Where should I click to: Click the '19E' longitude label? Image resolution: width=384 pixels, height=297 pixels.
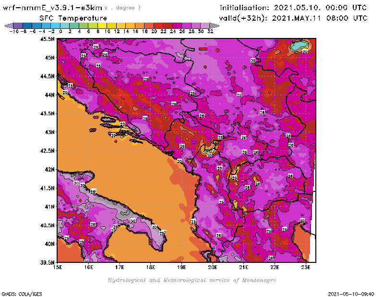[x=182, y=267]
